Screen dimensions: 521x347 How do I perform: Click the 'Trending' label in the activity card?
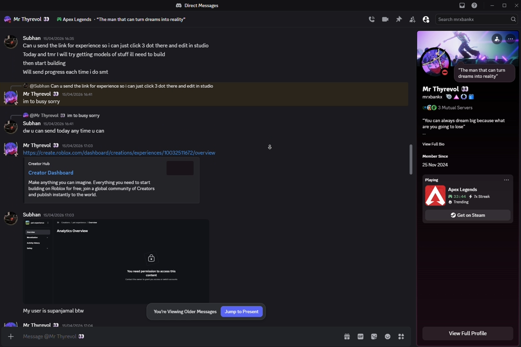point(461,202)
